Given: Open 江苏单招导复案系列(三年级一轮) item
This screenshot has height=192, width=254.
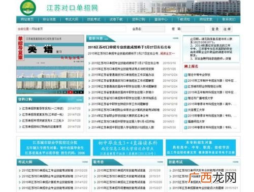Looking at the screenshot, I should 43,115.
